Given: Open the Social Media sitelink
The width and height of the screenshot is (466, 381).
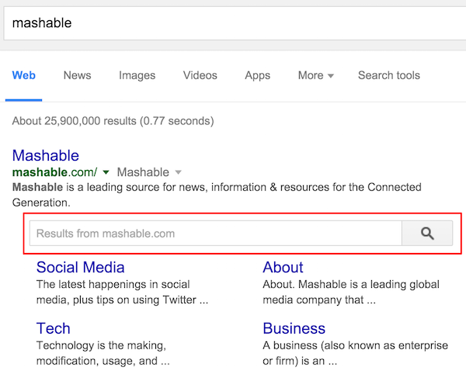Looking at the screenshot, I should pos(80,267).
